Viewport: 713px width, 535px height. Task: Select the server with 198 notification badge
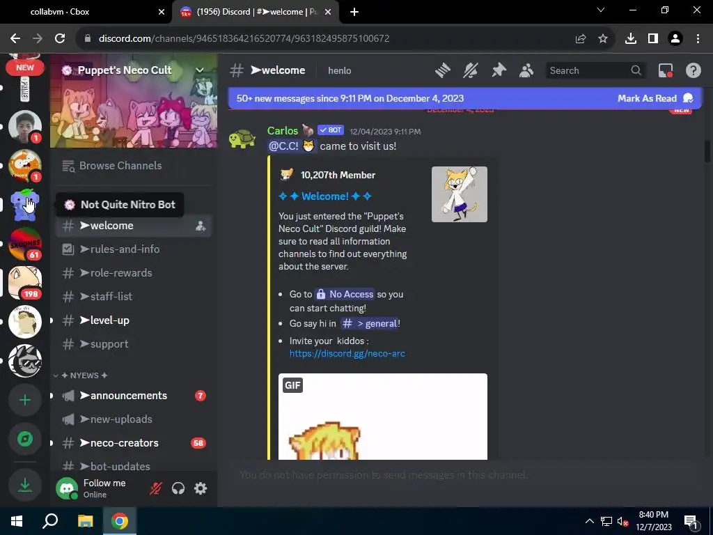click(x=25, y=283)
